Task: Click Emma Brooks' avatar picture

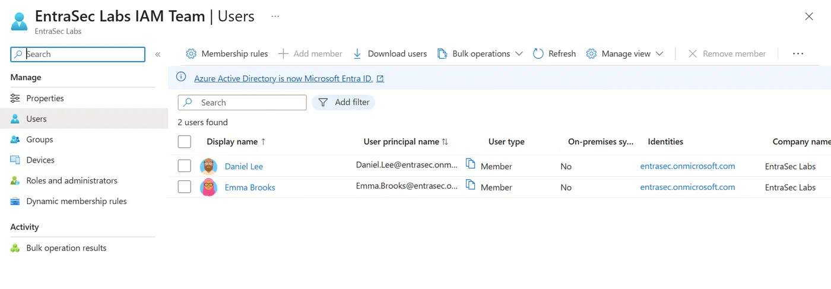Action: point(209,187)
